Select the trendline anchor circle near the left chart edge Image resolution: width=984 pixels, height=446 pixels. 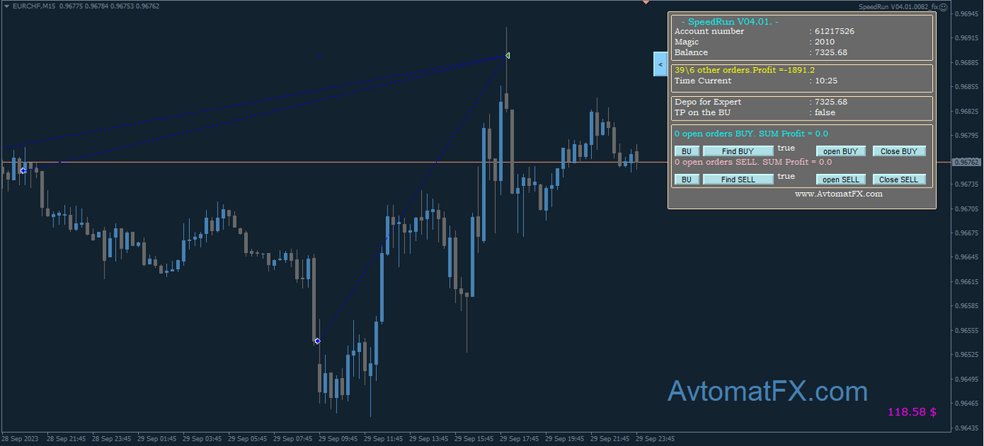click(23, 171)
